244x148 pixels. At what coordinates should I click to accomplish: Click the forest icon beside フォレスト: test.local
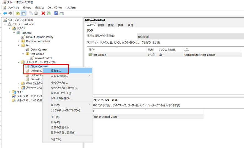pos(10,24)
